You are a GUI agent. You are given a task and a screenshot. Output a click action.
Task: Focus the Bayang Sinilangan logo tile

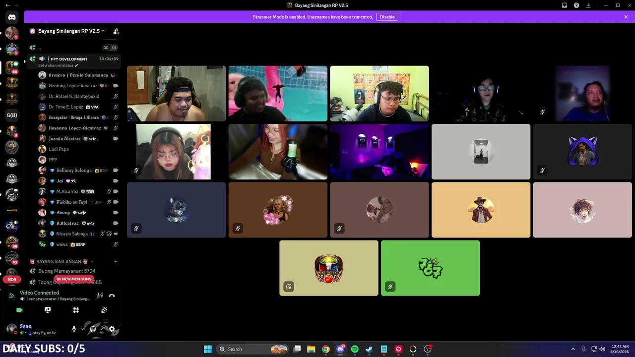click(x=329, y=268)
